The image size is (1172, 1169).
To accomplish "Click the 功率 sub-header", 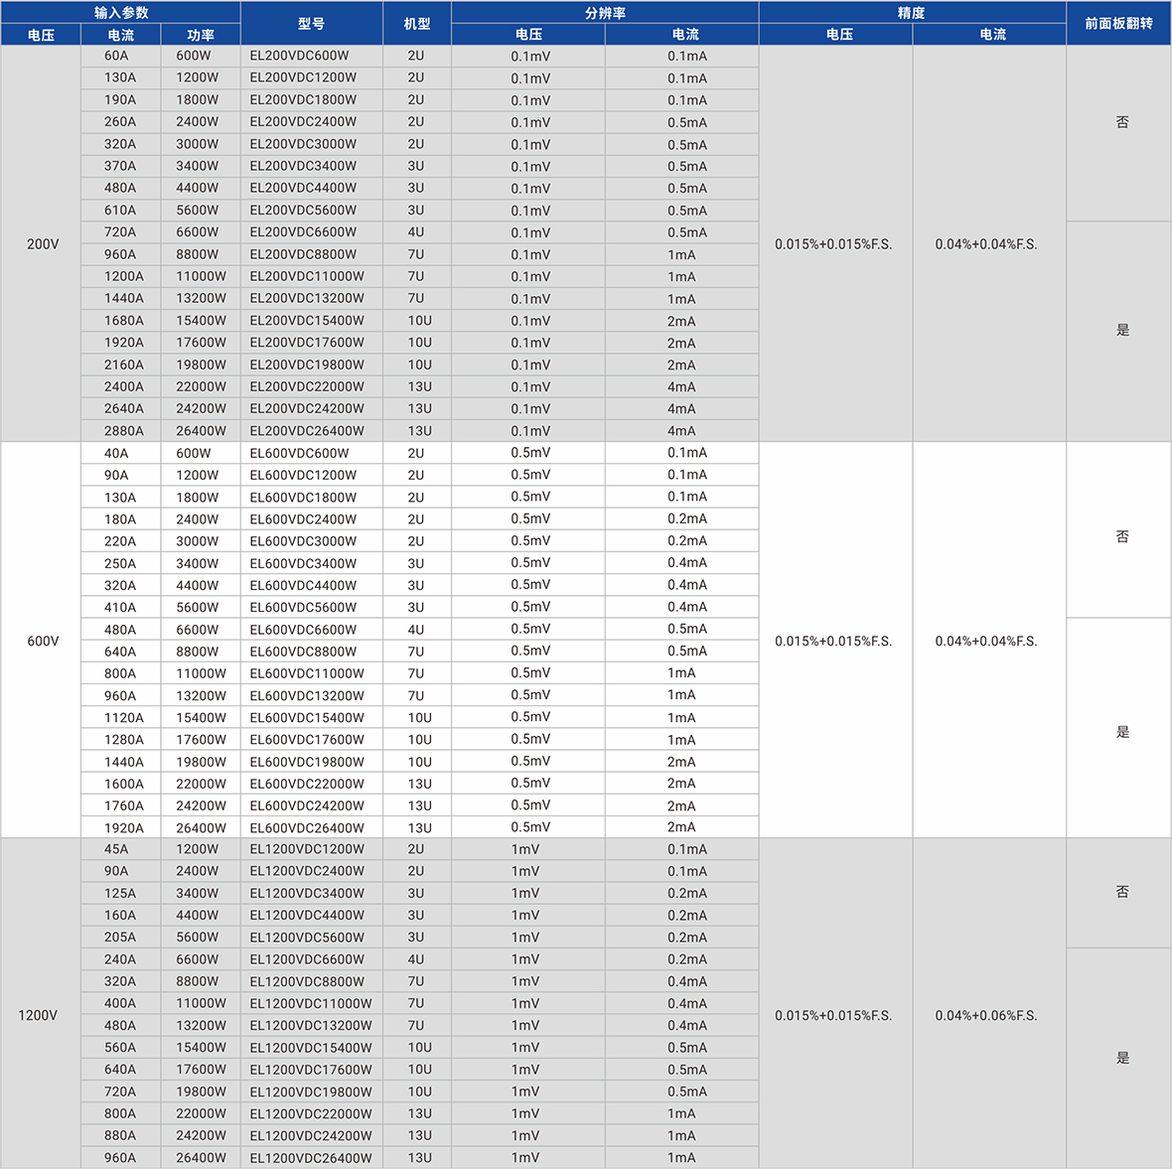I will 201,35.
